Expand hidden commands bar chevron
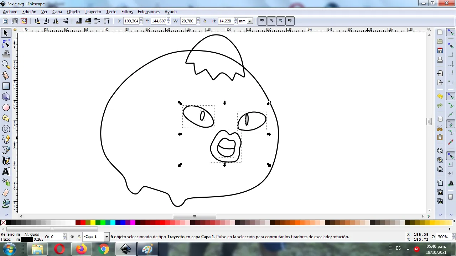Screen dimensions: 456x256 [x=440, y=214]
